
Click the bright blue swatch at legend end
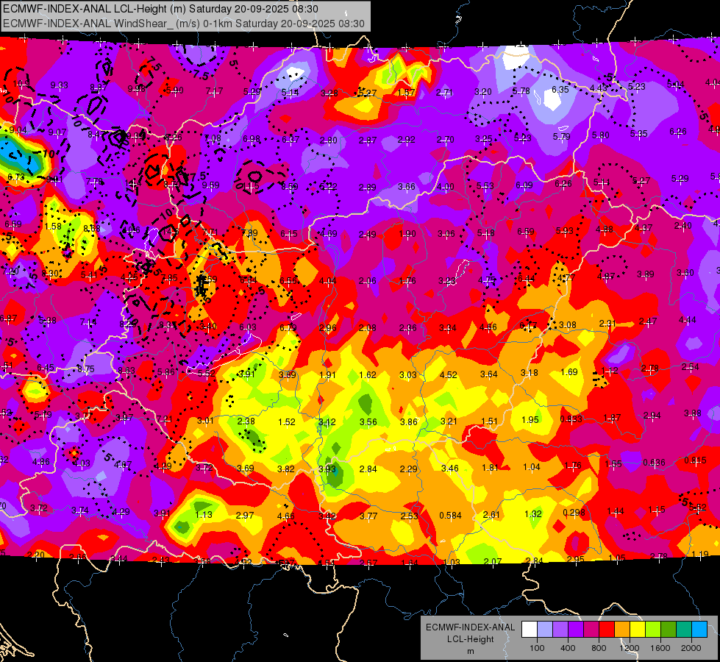tap(699, 630)
